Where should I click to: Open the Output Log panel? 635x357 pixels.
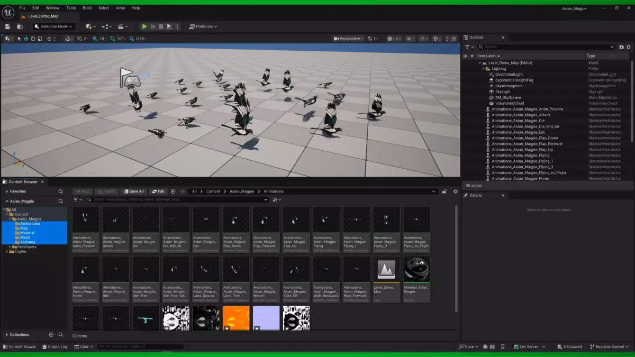[x=55, y=347]
